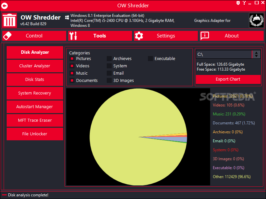Screen dimensions: 266x199
Task: Uncheck the Documents category checkbox
Action: 72,80
